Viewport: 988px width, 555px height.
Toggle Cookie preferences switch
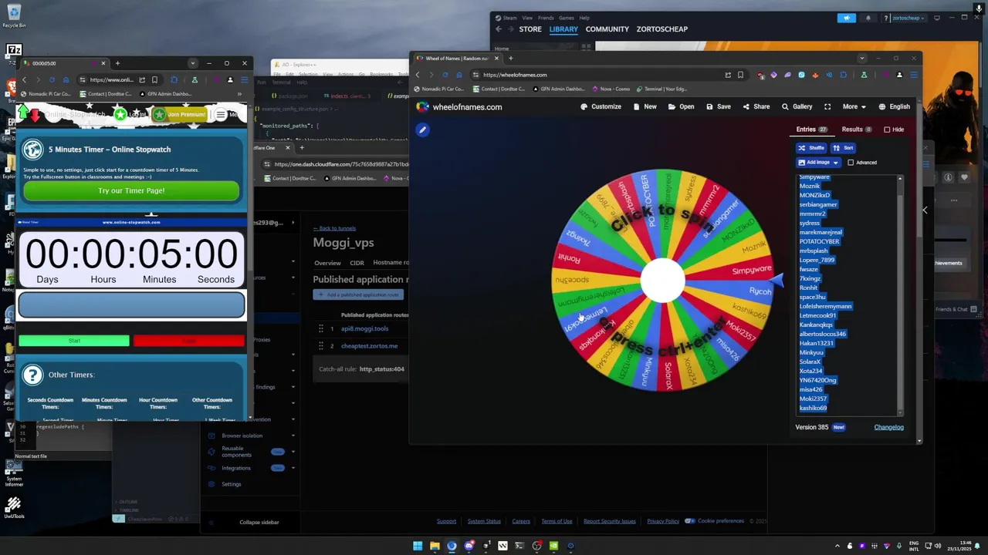tap(689, 521)
